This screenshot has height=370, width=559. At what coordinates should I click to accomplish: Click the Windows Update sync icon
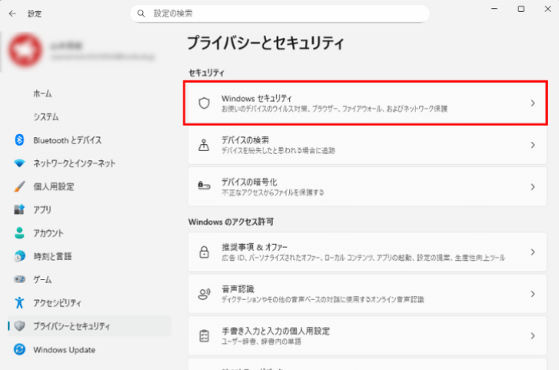[x=19, y=349]
